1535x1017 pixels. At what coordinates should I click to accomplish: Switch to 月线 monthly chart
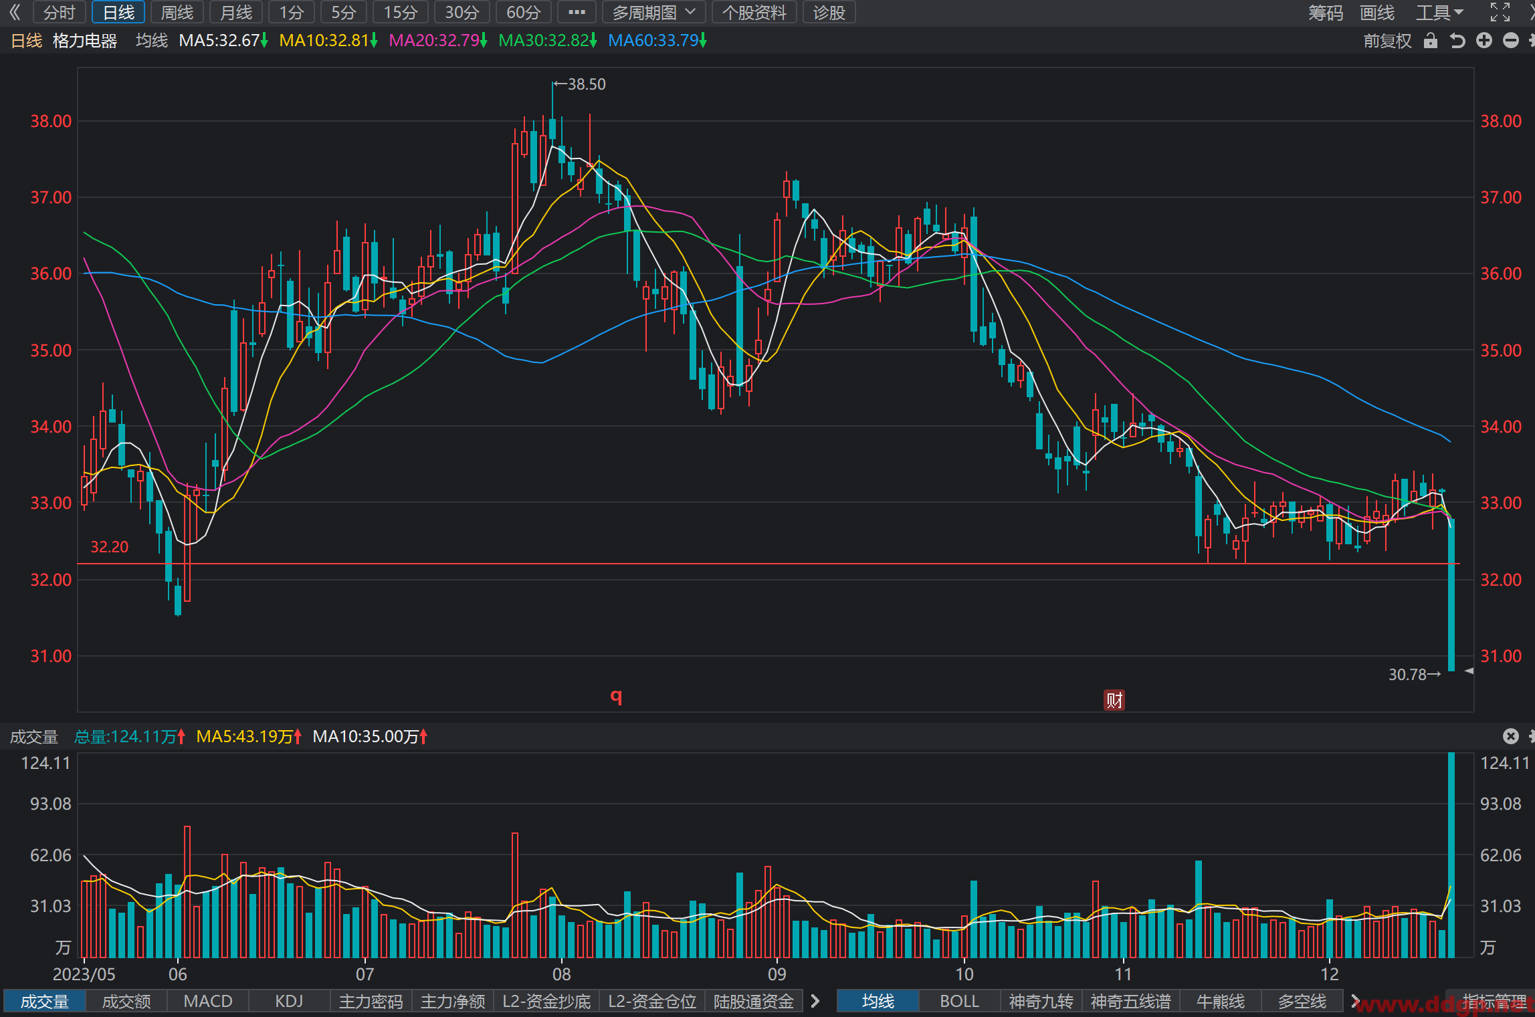pyautogui.click(x=236, y=12)
